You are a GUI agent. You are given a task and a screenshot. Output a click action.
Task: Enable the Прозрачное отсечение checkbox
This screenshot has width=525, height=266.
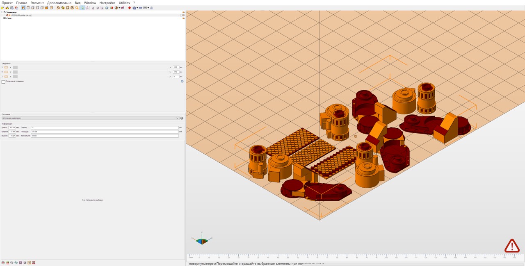click(4, 82)
